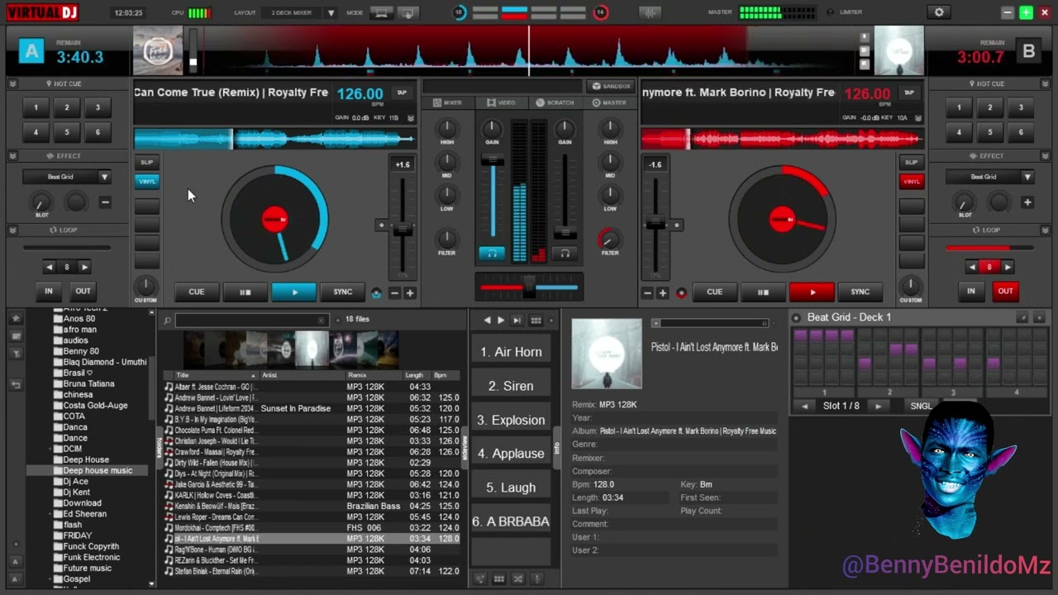Image resolution: width=1058 pixels, height=595 pixels.
Task: Click the favorites star icon in browser sidebar
Action: [x=16, y=319]
